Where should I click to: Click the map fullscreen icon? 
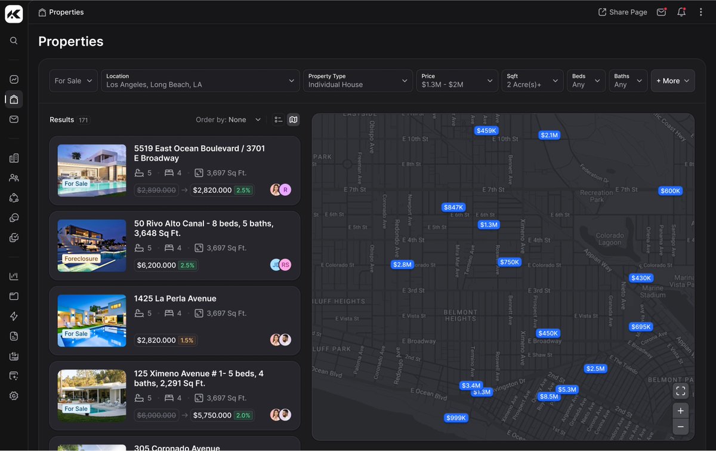tap(681, 391)
